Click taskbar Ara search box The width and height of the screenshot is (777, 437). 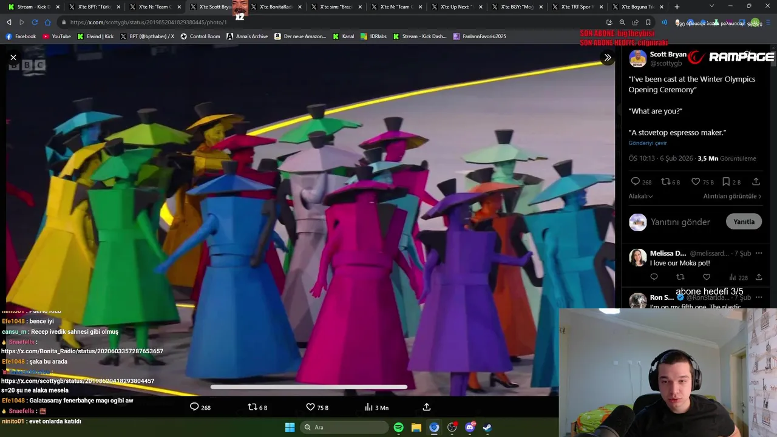pos(344,427)
